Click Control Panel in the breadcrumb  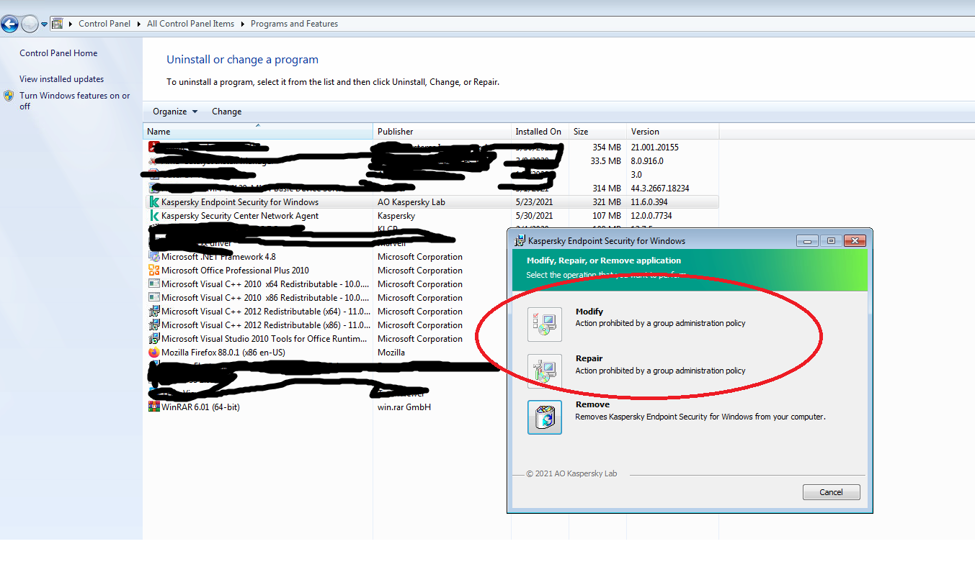pyautogui.click(x=104, y=24)
